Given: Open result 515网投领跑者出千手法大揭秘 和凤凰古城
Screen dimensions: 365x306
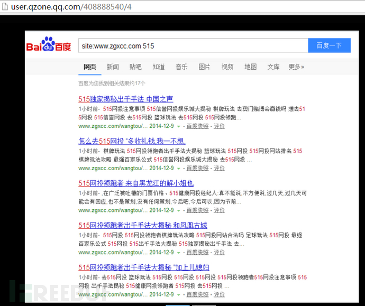Looking at the screenshot, I should (143, 225).
